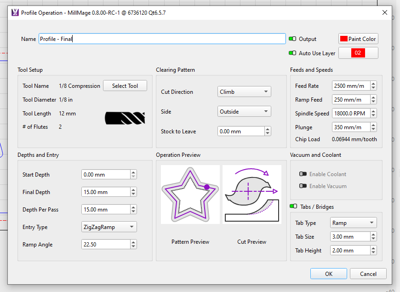Increase Tab Size with up arrow
The width and height of the screenshot is (400, 292).
[373, 235]
